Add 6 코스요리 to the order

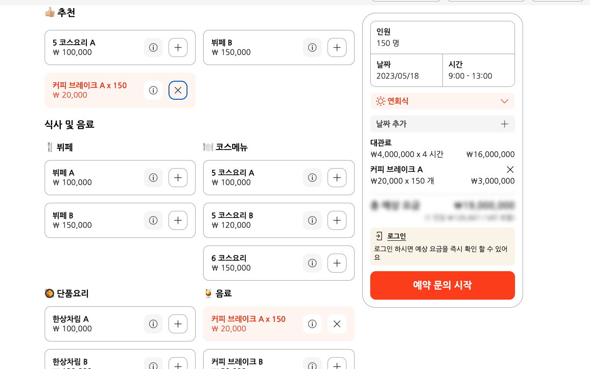point(337,263)
